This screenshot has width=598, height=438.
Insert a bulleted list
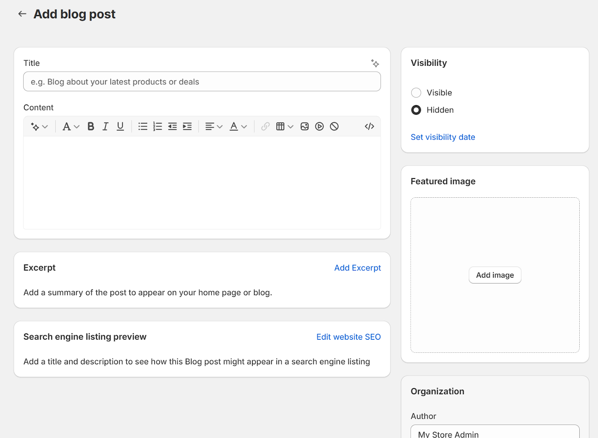[x=143, y=126]
